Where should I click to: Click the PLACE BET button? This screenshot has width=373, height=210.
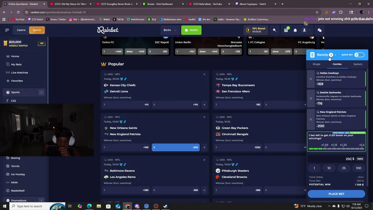[x=336, y=194]
